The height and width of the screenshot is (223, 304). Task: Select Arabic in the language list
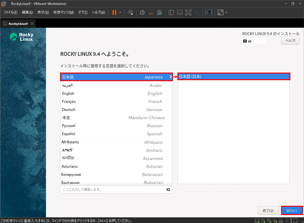116,85
